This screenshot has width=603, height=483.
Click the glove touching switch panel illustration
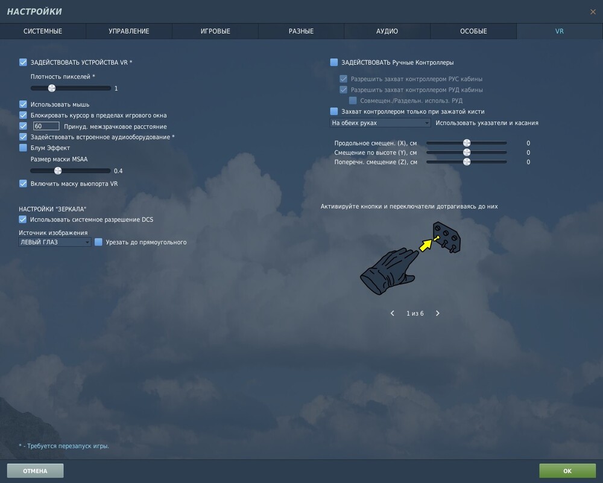click(410, 258)
